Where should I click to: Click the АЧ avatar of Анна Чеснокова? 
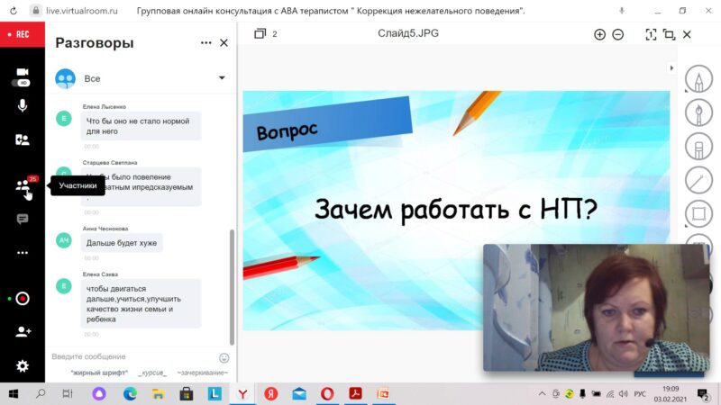64,240
